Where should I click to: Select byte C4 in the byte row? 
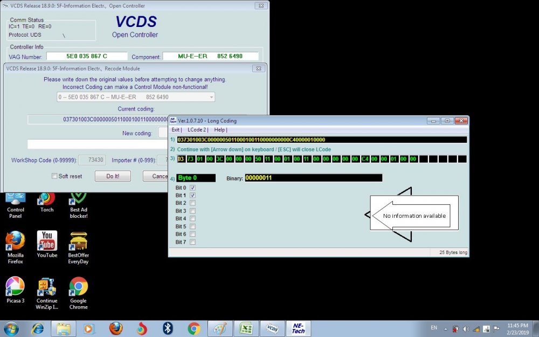pos(365,159)
